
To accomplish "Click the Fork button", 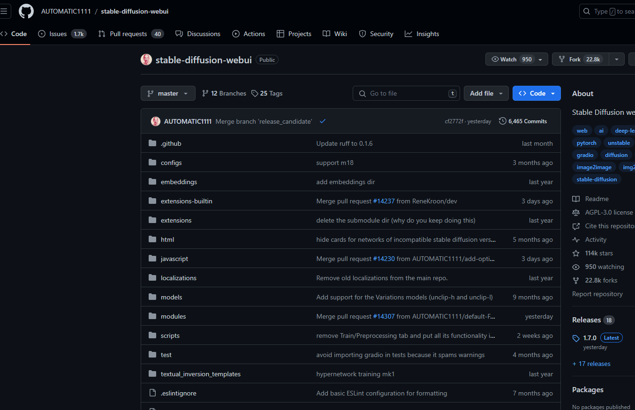I will pos(581,60).
